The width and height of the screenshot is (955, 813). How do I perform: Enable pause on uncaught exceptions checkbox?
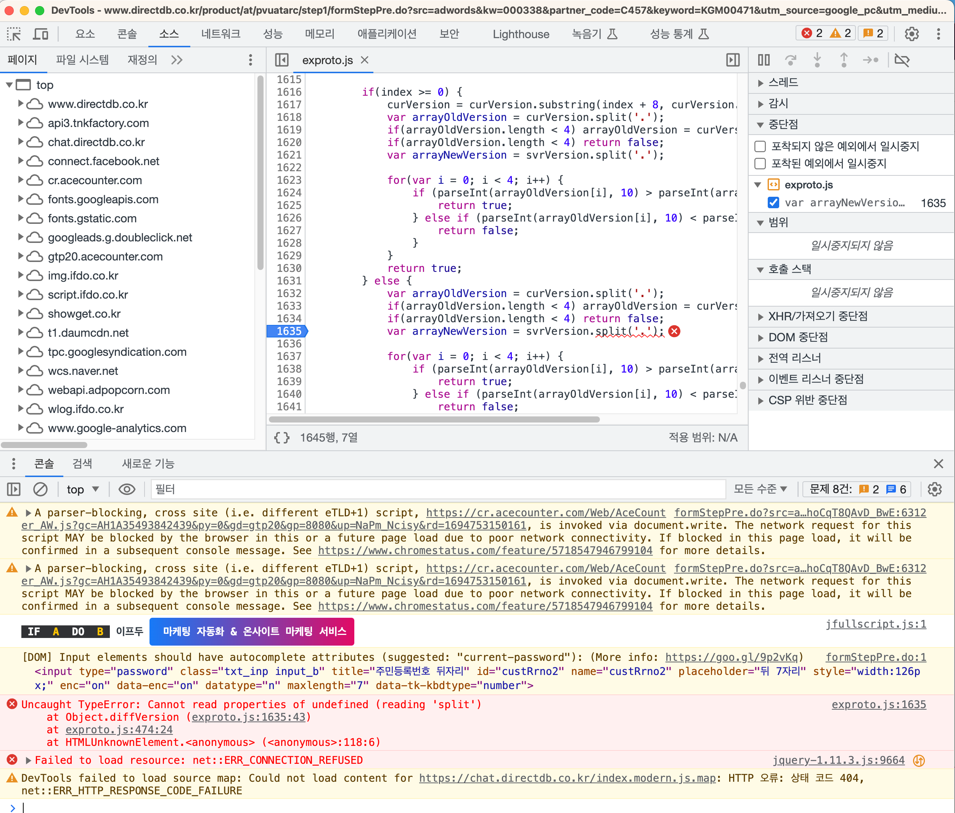760,146
